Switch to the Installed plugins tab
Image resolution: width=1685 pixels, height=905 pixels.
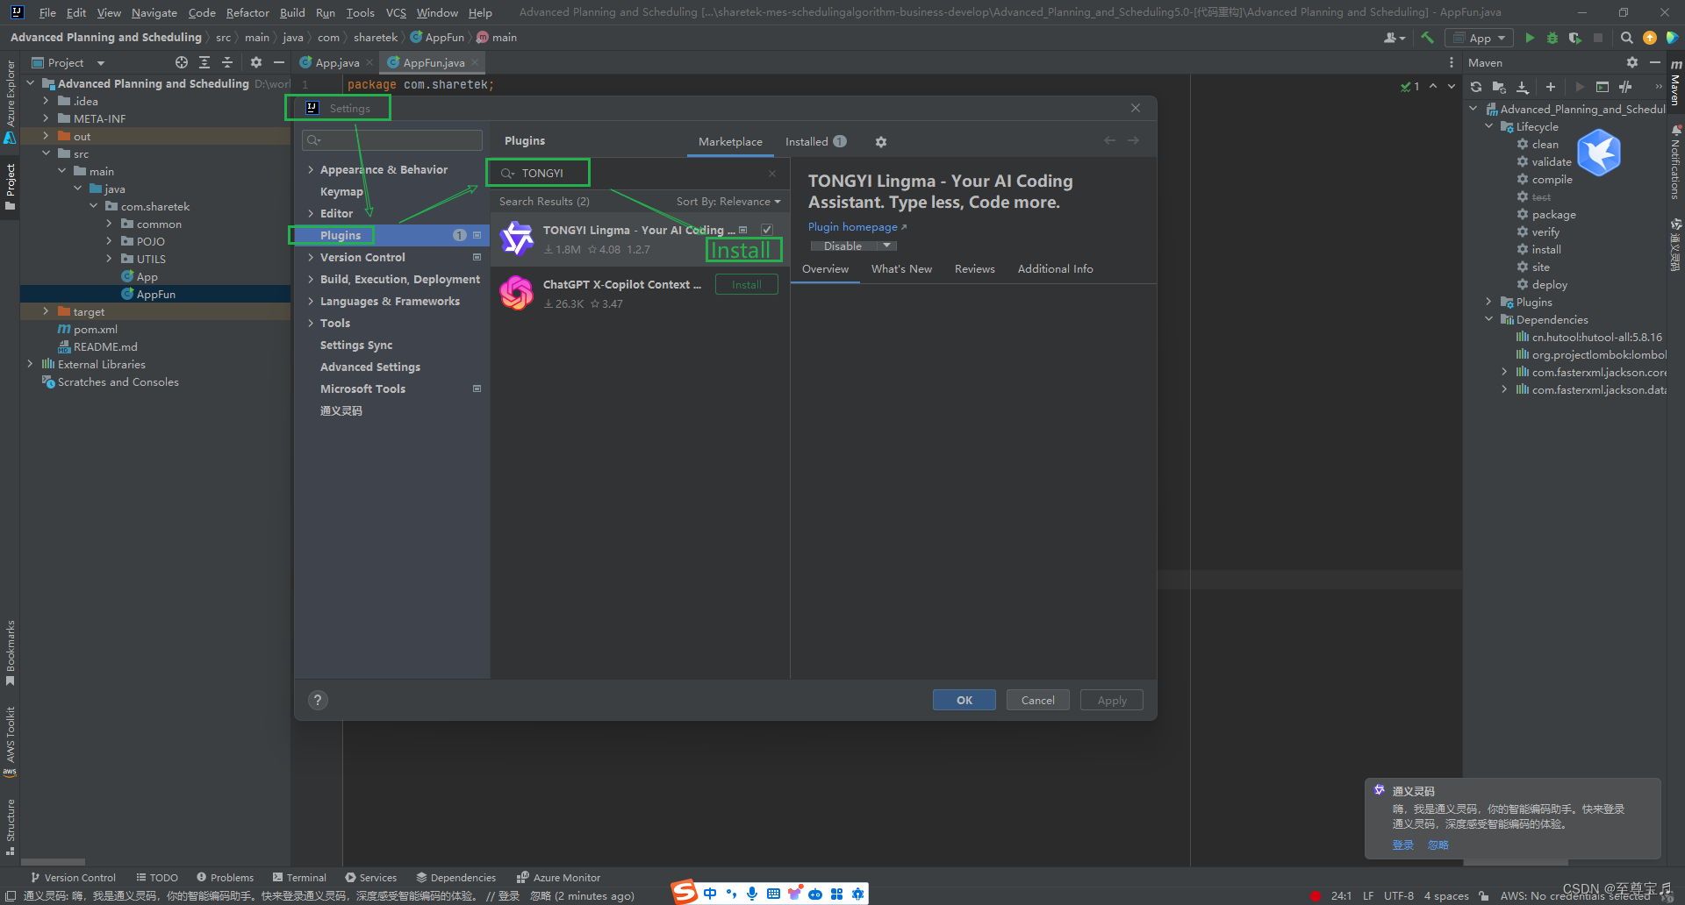[815, 142]
